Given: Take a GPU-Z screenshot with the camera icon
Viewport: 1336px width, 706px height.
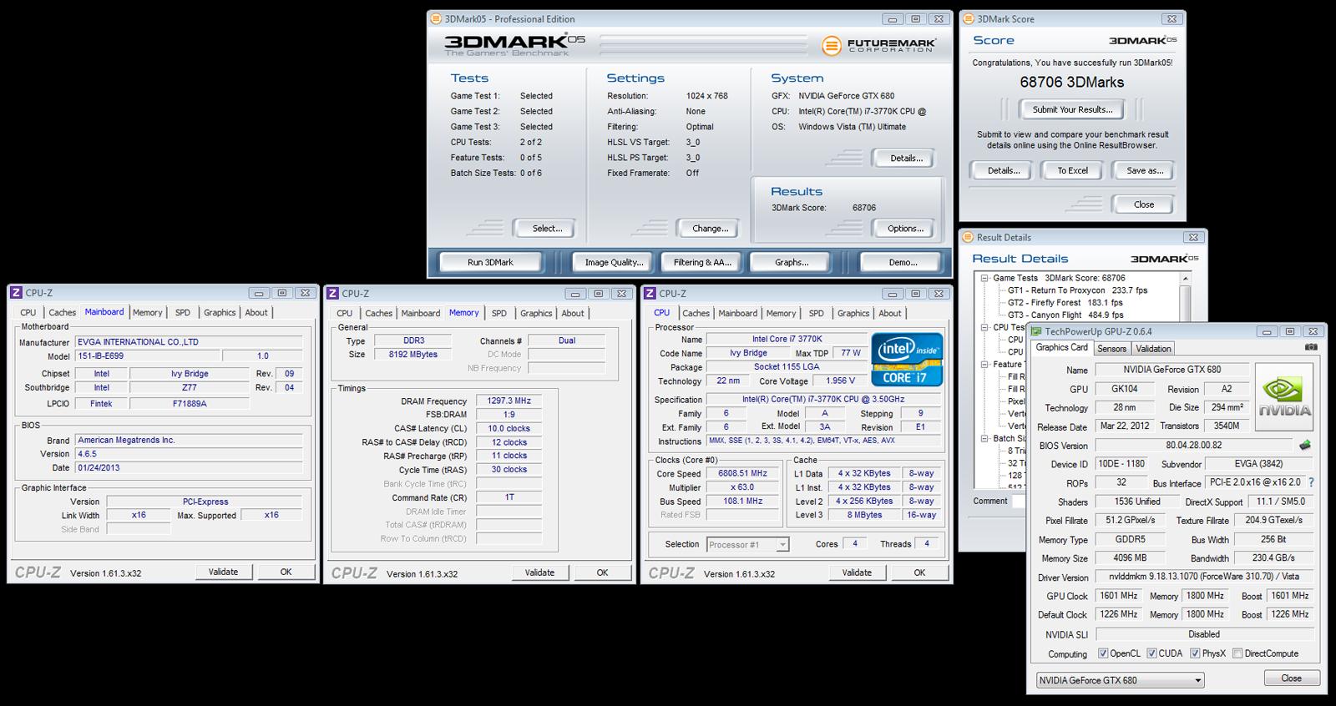Looking at the screenshot, I should click(1311, 347).
